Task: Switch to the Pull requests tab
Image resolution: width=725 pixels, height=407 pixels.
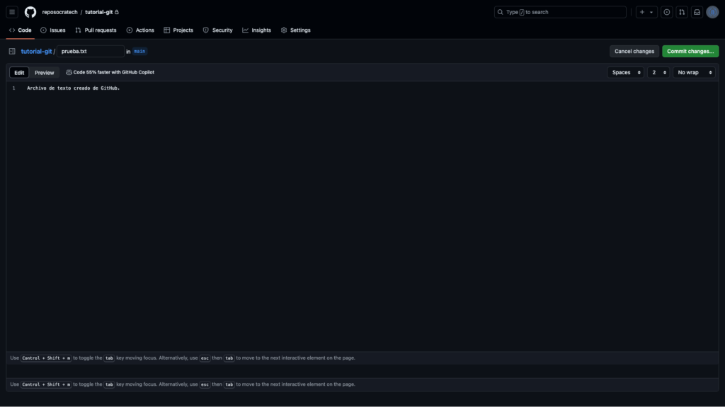Action: 96,30
